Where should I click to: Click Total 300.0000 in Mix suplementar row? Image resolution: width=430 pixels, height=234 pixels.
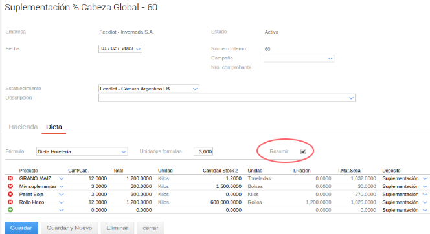point(141,186)
